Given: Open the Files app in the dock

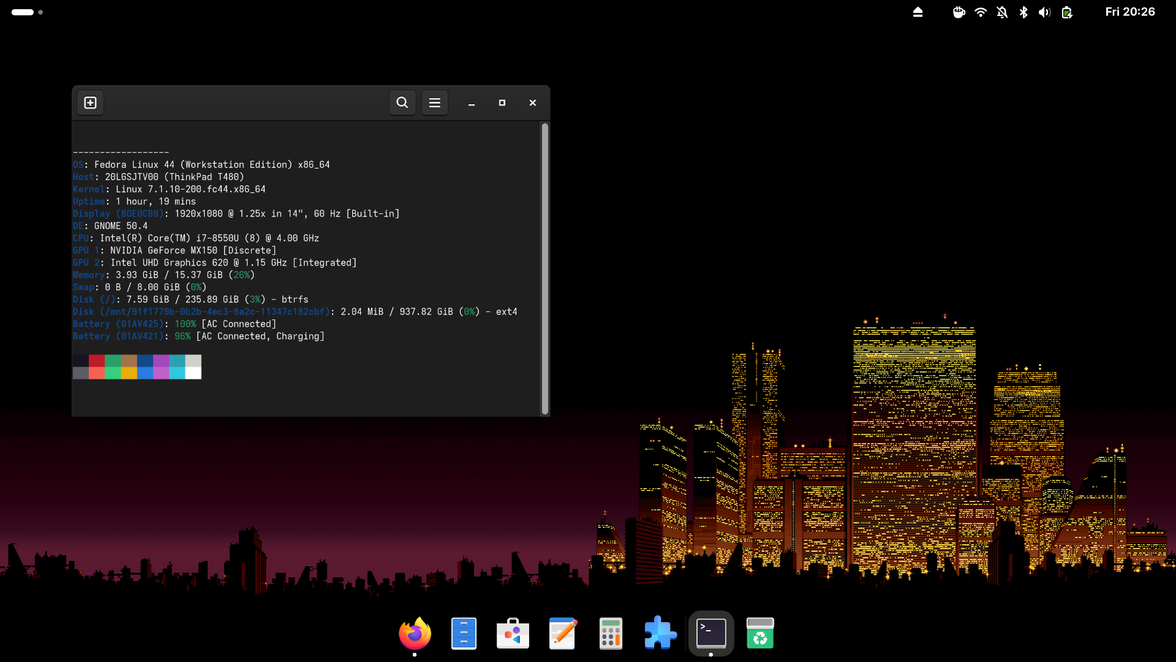Looking at the screenshot, I should pyautogui.click(x=464, y=633).
